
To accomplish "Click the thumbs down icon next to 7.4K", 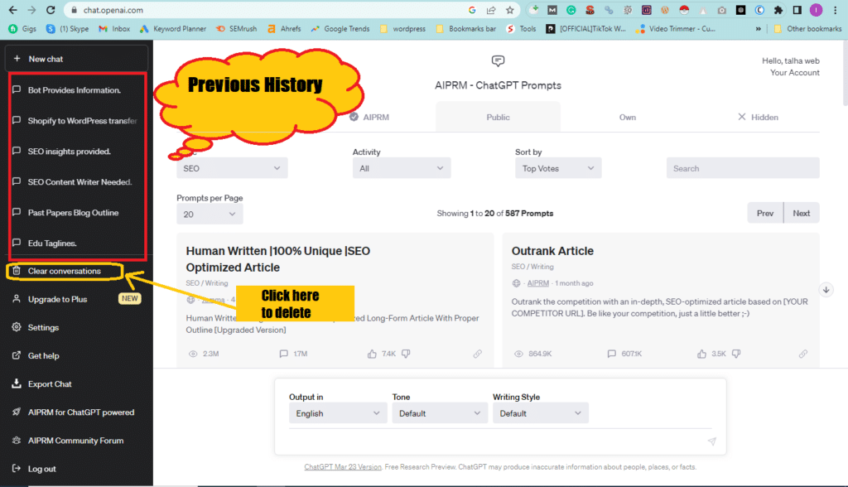I will click(x=406, y=354).
